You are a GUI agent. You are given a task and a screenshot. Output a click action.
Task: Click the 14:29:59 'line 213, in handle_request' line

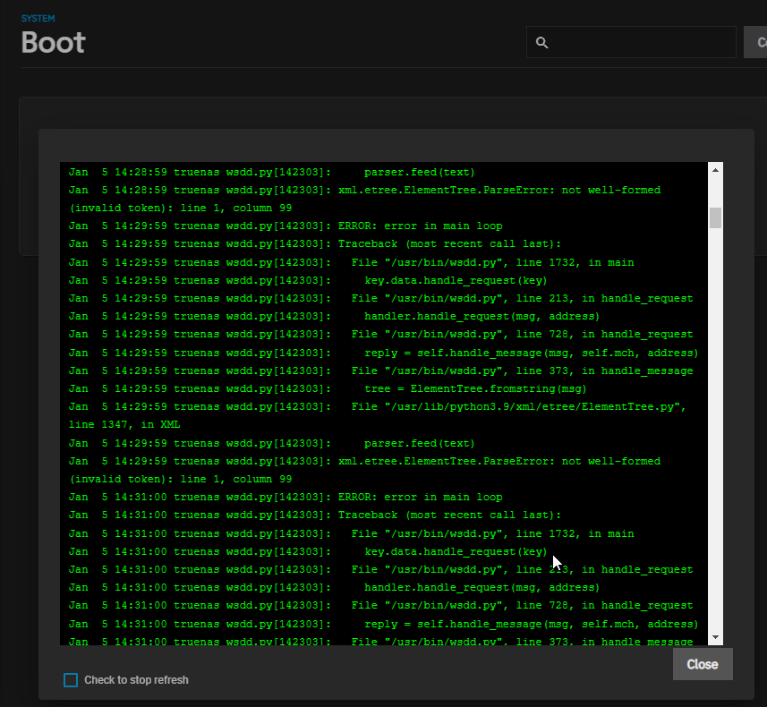381,298
